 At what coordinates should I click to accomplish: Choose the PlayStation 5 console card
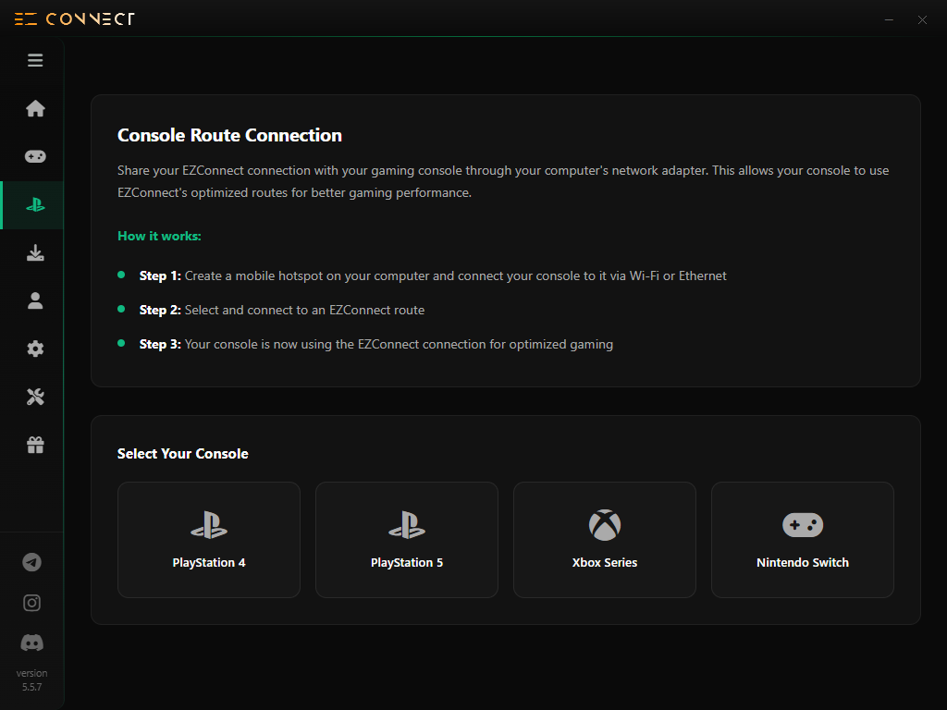[407, 540]
